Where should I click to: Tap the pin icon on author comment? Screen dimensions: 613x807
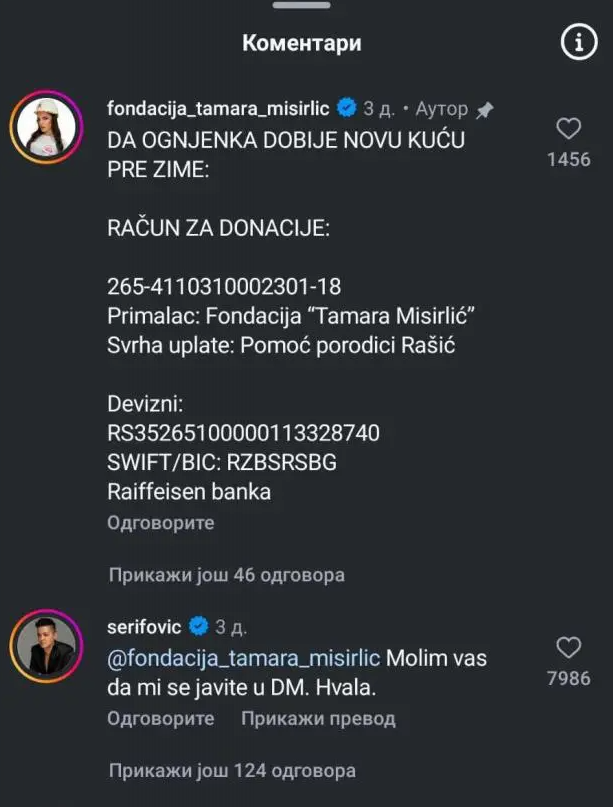pos(485,110)
